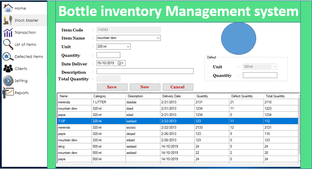Screen dimensions: 312x169
Task: Click the List of Items magnifier icon
Action: pyautogui.click(x=8, y=44)
